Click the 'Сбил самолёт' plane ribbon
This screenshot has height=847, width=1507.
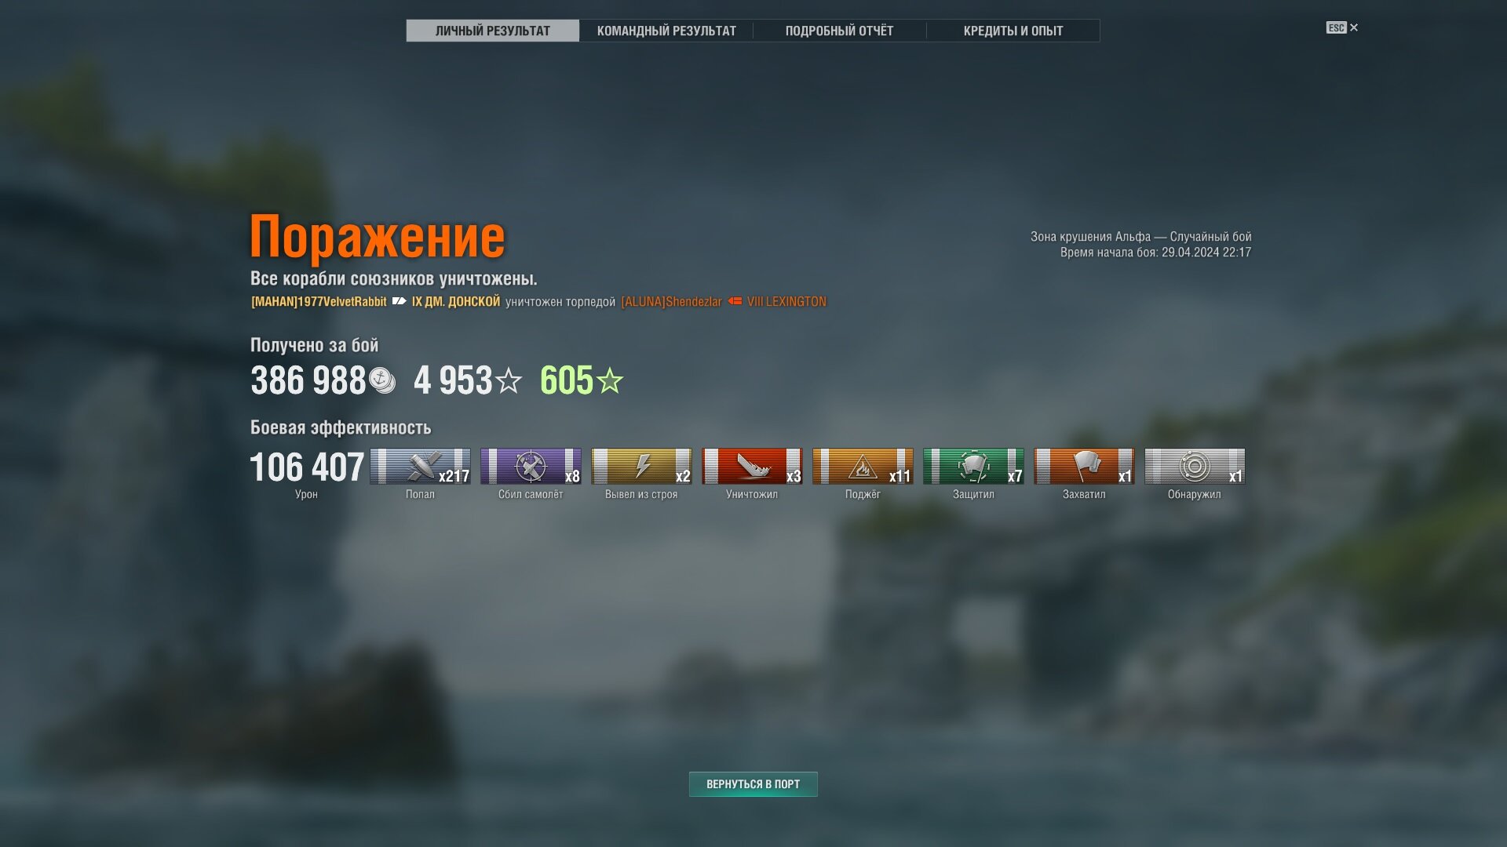pos(531,466)
